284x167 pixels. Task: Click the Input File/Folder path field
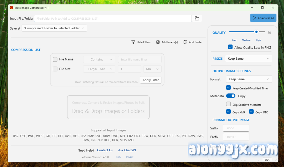(x=113, y=18)
